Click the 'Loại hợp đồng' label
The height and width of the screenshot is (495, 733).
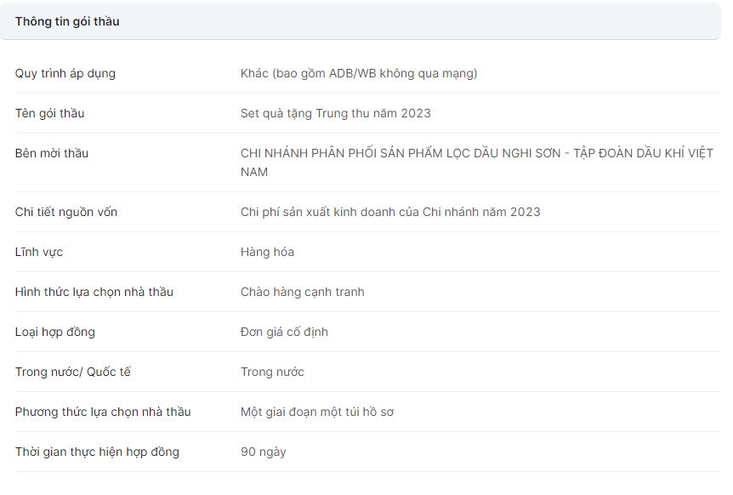[55, 332]
